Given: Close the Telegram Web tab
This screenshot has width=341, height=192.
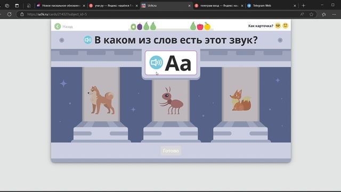Looking at the screenshot, I should [295, 6].
